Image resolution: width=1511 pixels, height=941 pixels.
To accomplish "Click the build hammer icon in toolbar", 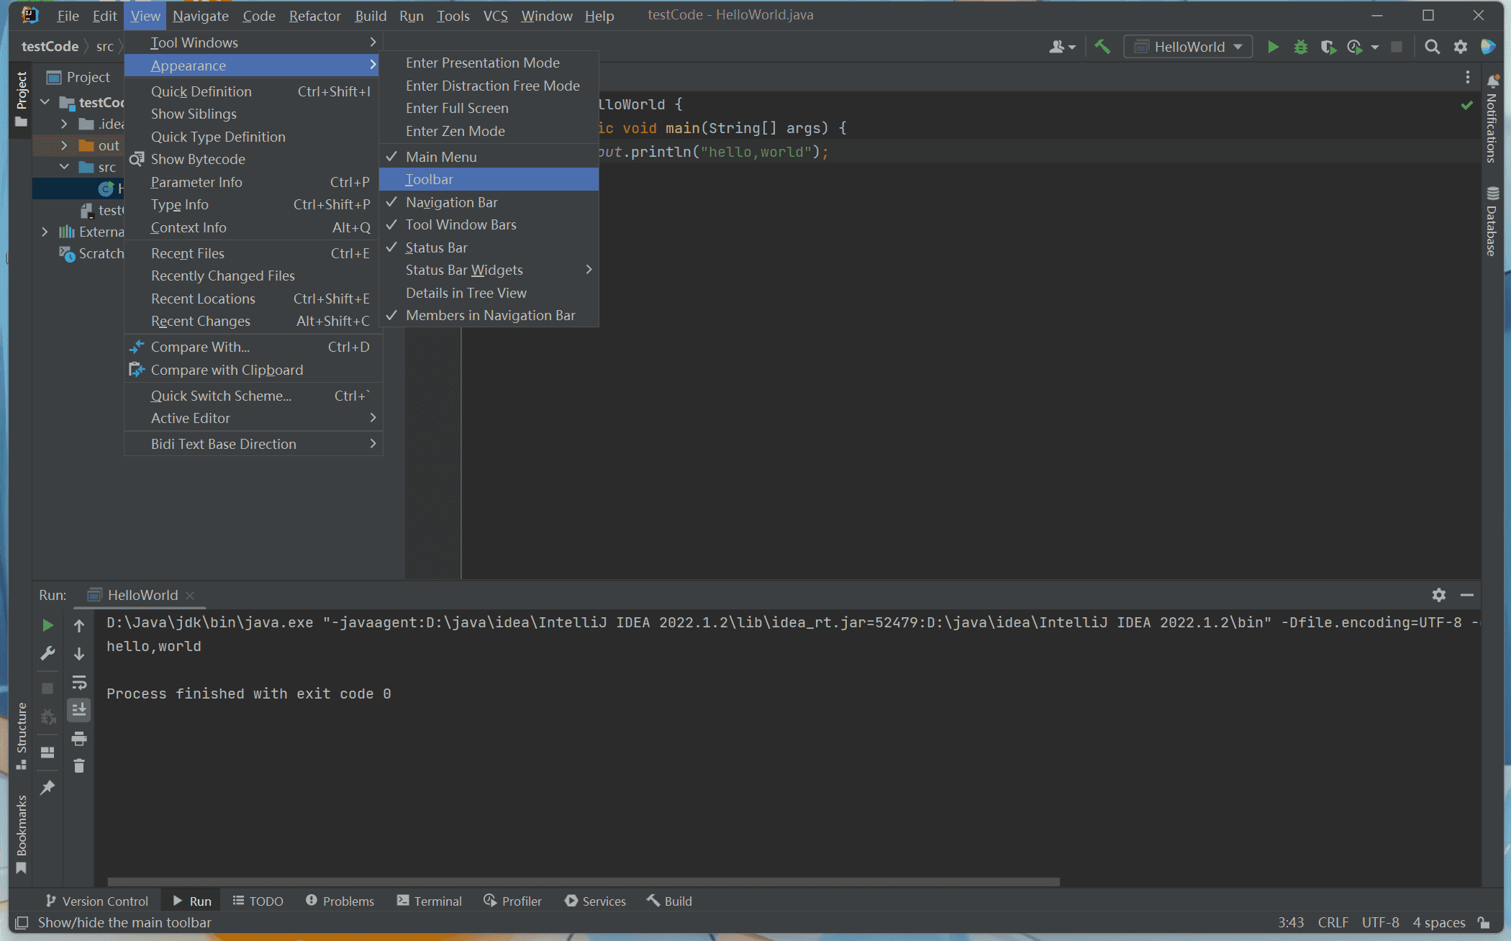I will pos(1102,47).
